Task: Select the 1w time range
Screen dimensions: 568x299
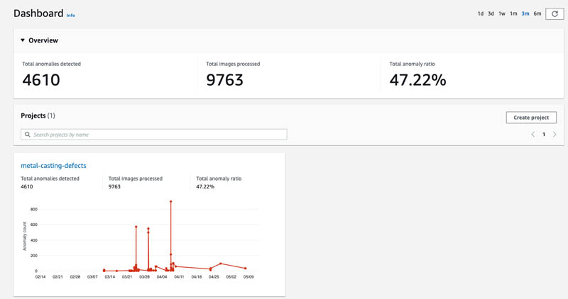Action: click(502, 13)
